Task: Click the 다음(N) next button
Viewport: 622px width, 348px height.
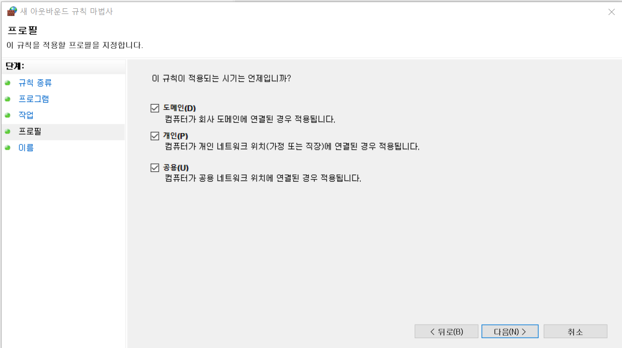Action: tap(510, 331)
